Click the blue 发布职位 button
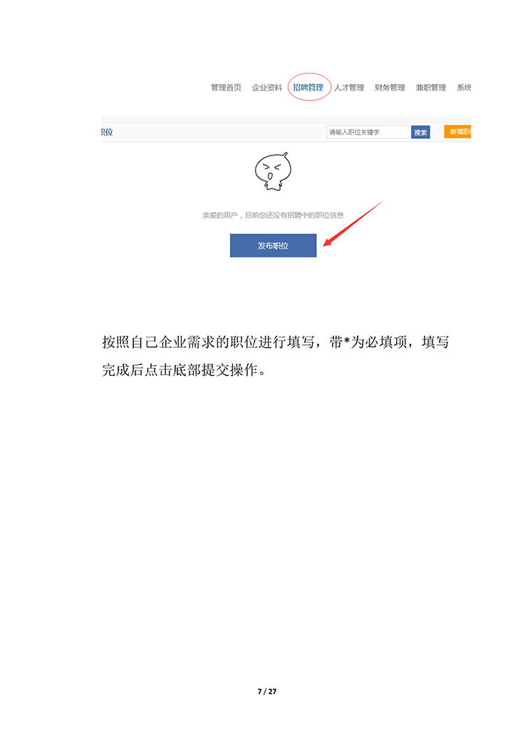 [273, 245]
